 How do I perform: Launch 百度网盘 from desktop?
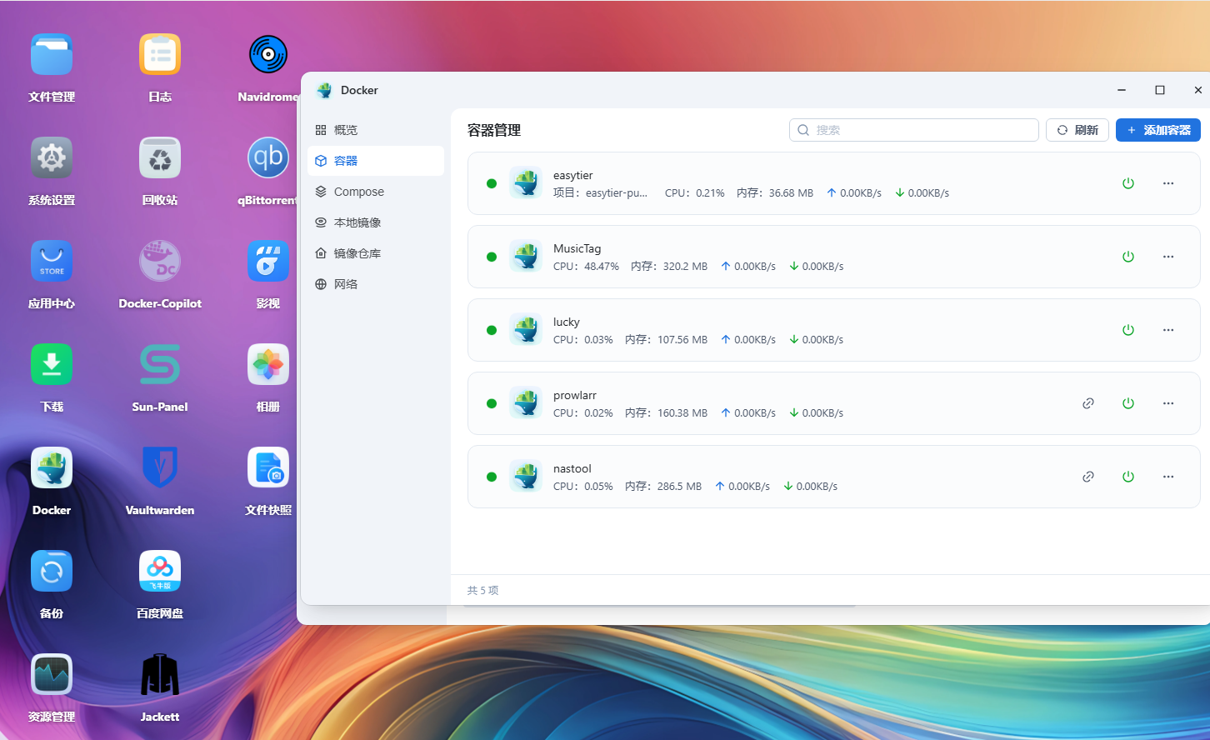160,572
